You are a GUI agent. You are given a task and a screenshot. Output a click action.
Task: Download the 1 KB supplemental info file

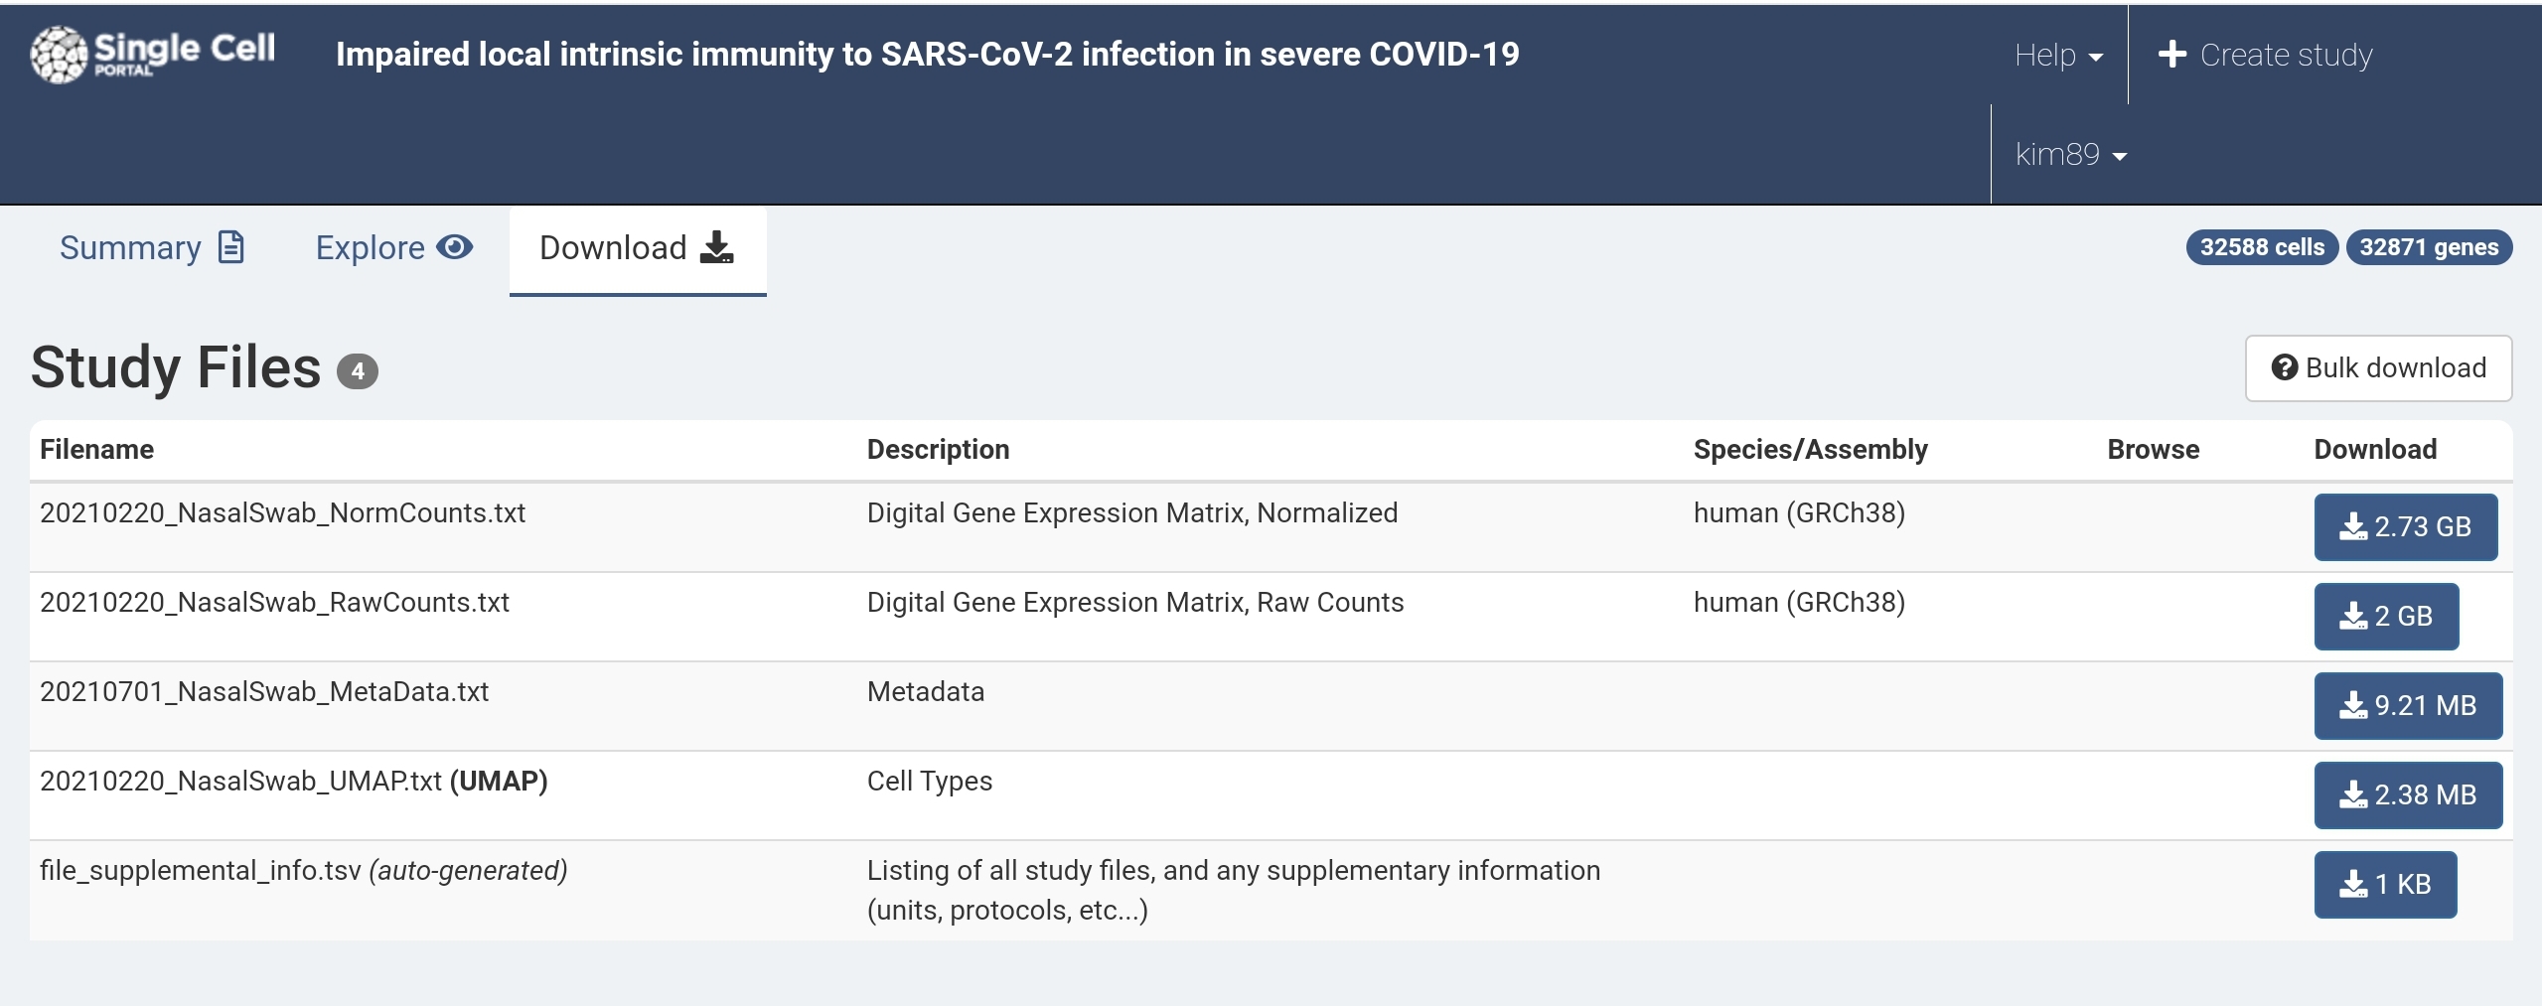2384,884
